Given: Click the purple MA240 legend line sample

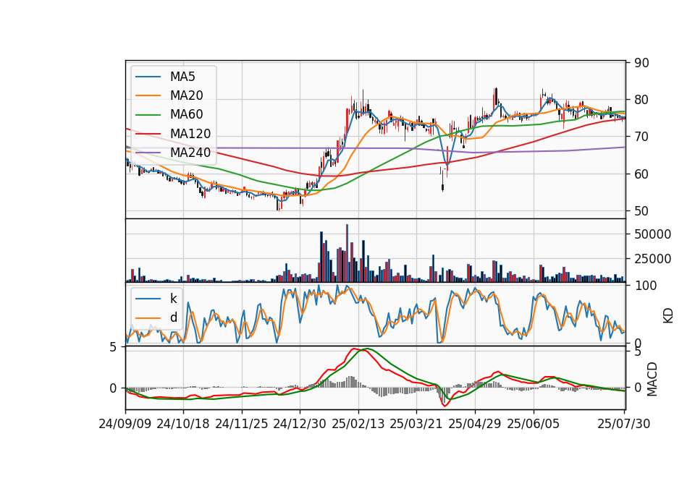Looking at the screenshot, I should pos(148,153).
